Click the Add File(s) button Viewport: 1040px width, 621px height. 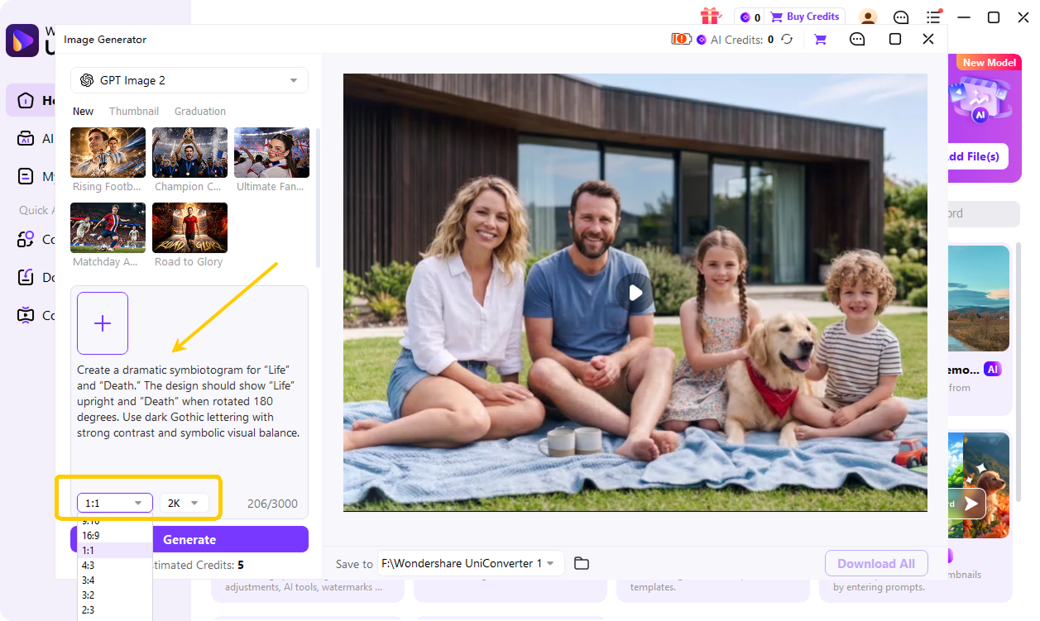click(977, 156)
